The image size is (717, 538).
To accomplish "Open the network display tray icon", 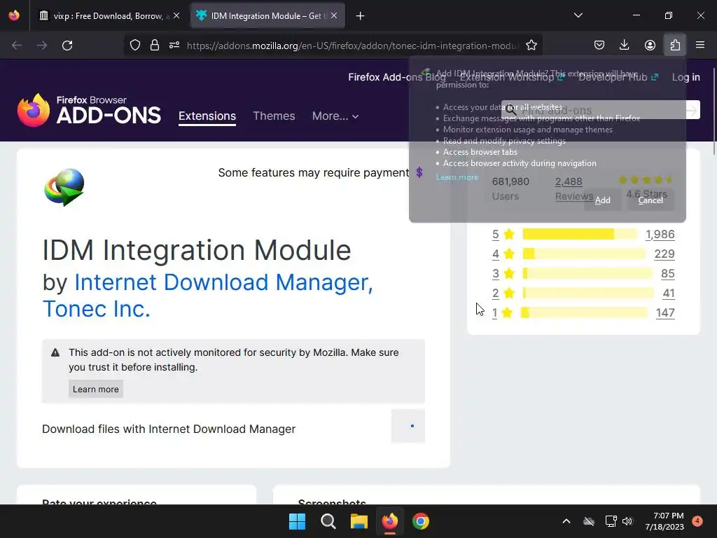I will pyautogui.click(x=611, y=521).
